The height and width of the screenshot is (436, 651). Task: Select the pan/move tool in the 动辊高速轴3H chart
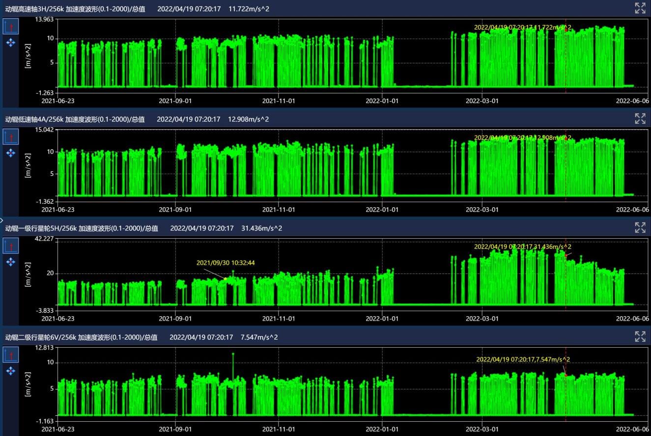click(x=11, y=43)
